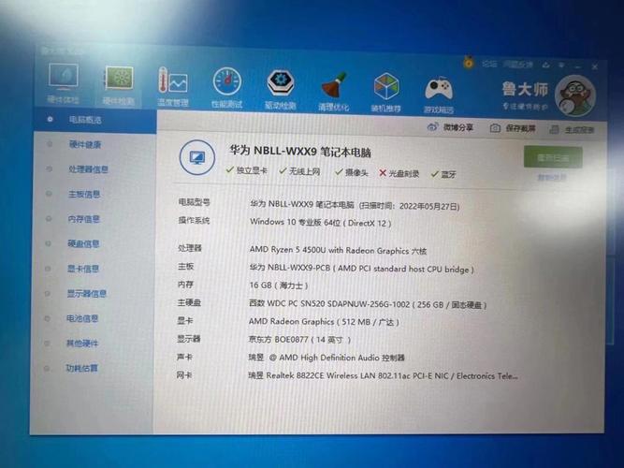Screen dimensions: 624x468
Task: Open 问题反馈 link in title bar
Action: (517, 65)
